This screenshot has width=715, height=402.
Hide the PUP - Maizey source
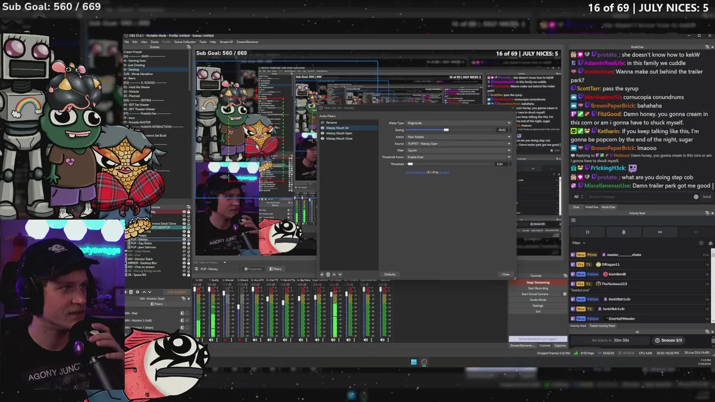[184, 239]
